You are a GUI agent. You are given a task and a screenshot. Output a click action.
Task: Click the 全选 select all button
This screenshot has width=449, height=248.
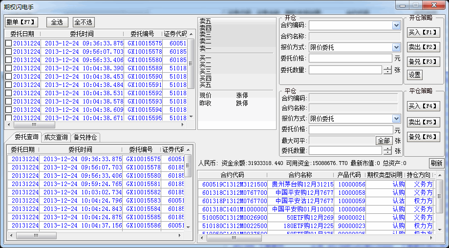(x=57, y=22)
